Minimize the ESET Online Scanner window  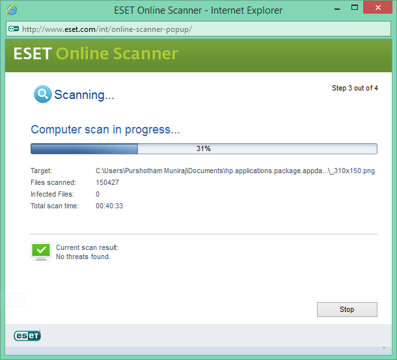337,9
